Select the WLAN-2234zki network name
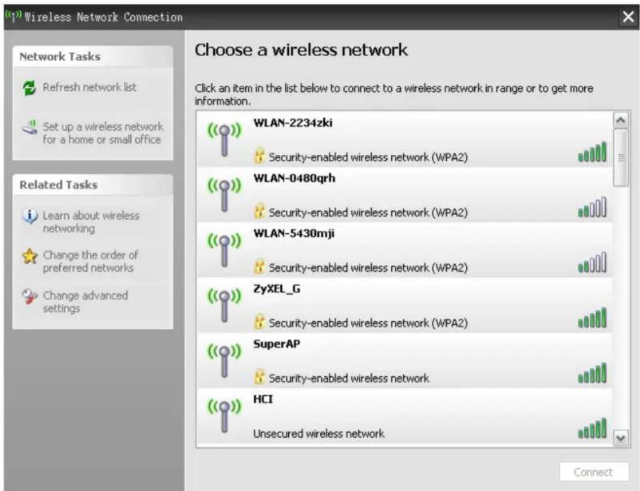 point(292,123)
